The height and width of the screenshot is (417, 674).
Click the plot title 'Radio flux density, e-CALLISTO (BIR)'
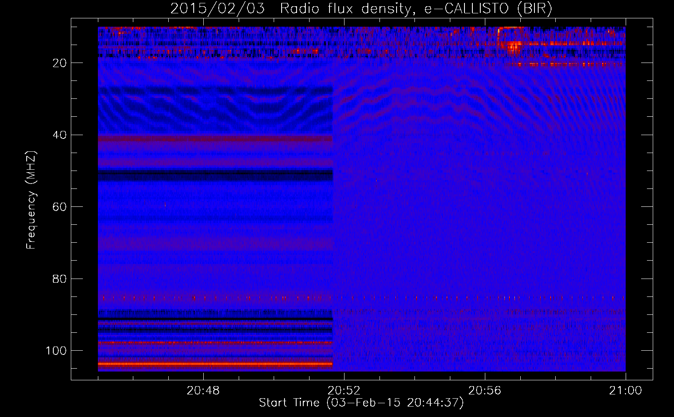(416, 9)
